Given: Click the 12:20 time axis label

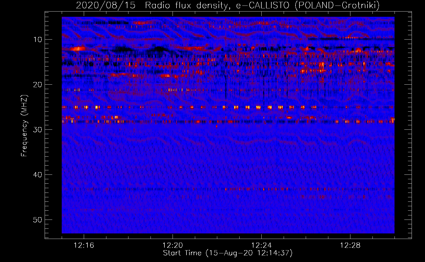Looking at the screenshot, I should [173, 245].
